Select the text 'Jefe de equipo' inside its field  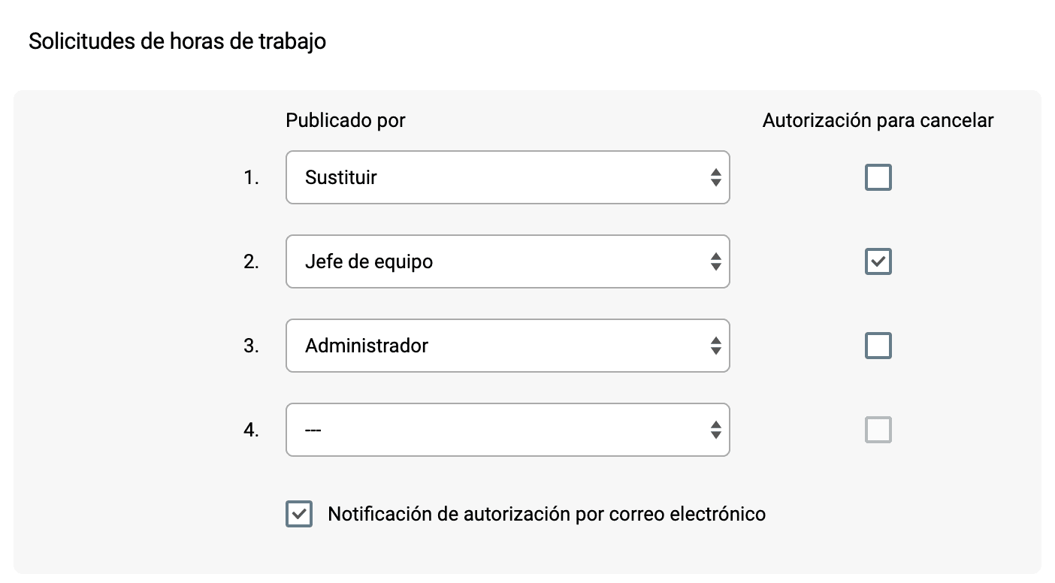369,261
